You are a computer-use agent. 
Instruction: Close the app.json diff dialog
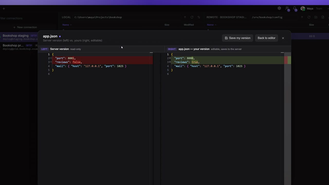pyautogui.click(x=283, y=38)
